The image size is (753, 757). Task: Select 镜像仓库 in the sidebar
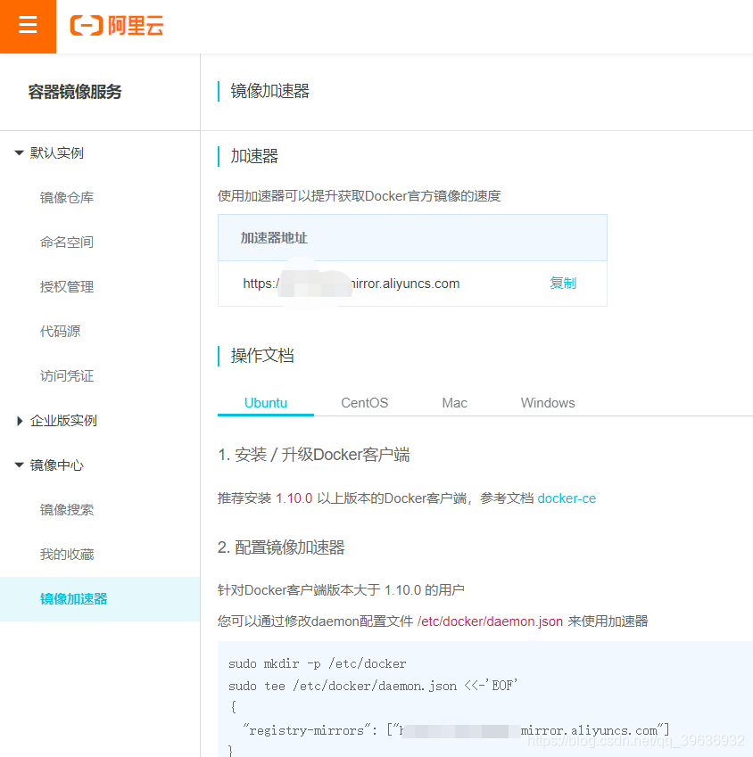66,197
